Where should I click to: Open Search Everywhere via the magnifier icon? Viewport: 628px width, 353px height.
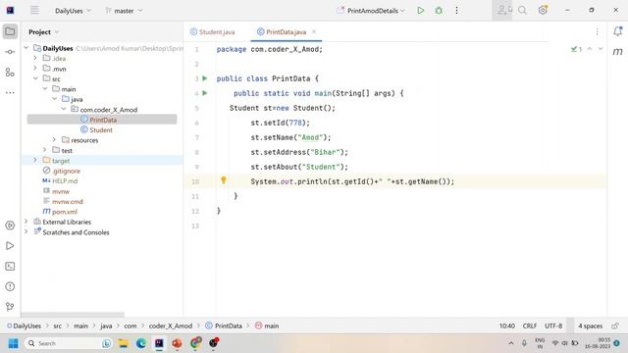[522, 11]
